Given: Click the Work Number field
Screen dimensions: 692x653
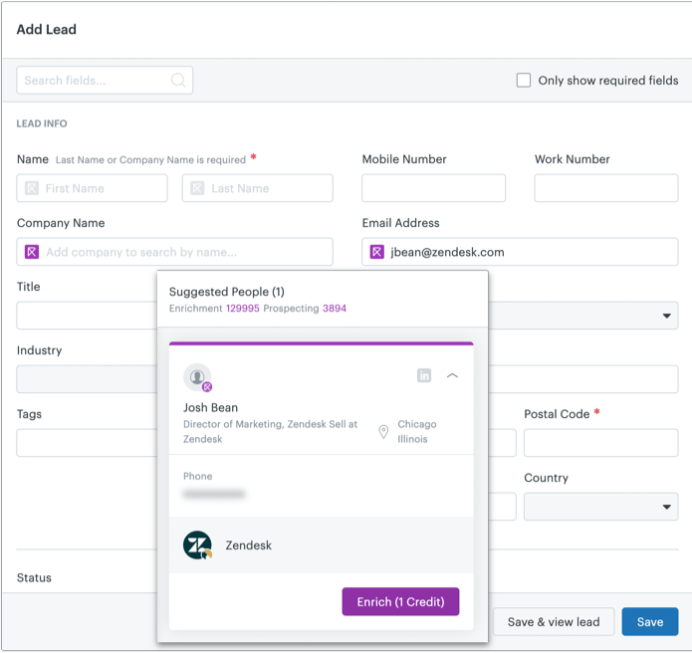Looking at the screenshot, I should pos(606,188).
